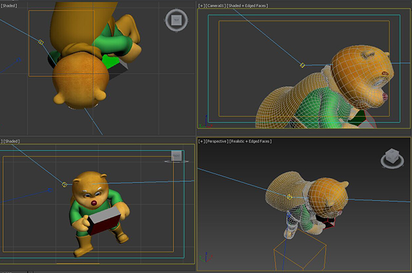412x273 pixels.
Task: Click the ViewCube in the Perspective viewport
Action: coord(391,156)
